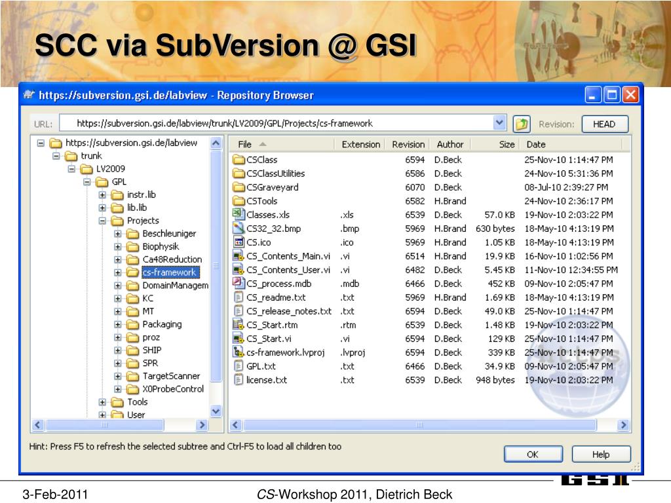Sort by the Revision column header
This screenshot has height=503, width=671.
click(x=408, y=145)
